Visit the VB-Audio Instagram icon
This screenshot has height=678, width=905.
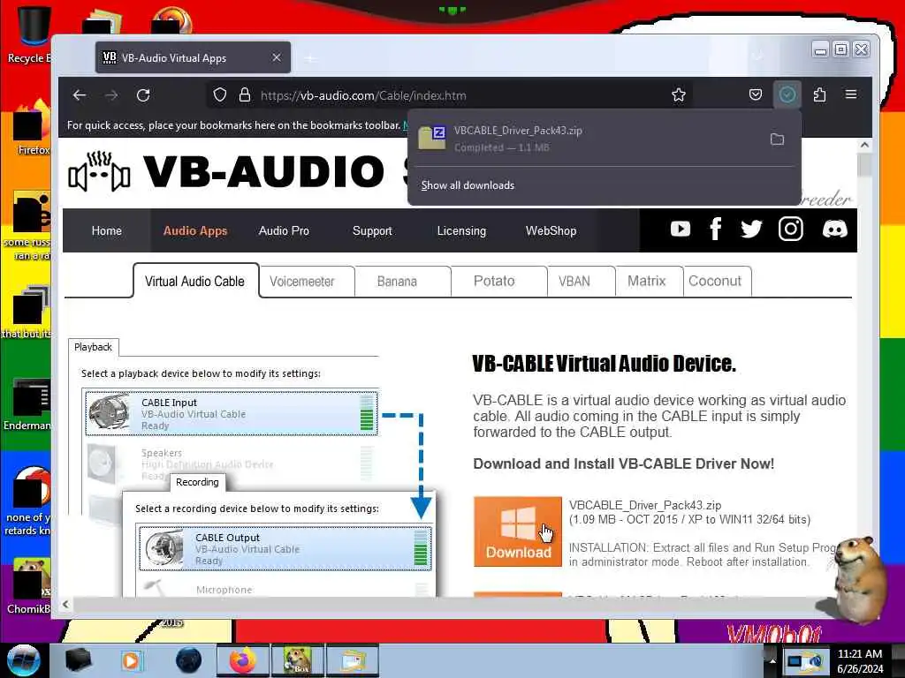[791, 229]
